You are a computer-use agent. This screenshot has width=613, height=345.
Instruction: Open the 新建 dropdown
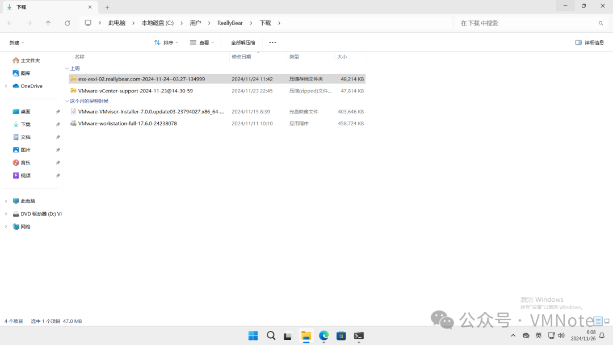(x=17, y=43)
